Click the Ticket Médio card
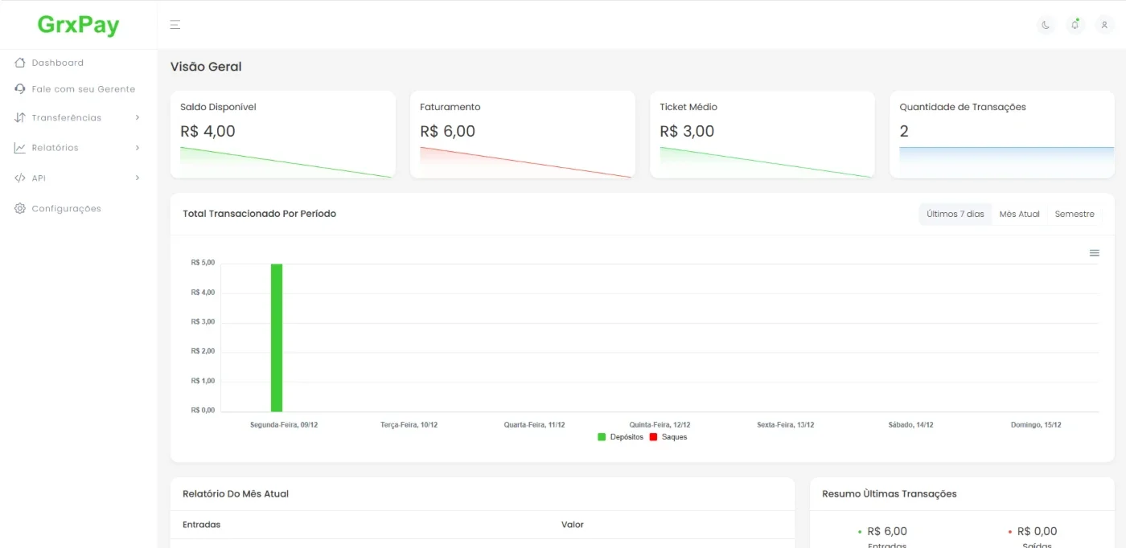Viewport: 1126px width, 548px height. coord(762,134)
